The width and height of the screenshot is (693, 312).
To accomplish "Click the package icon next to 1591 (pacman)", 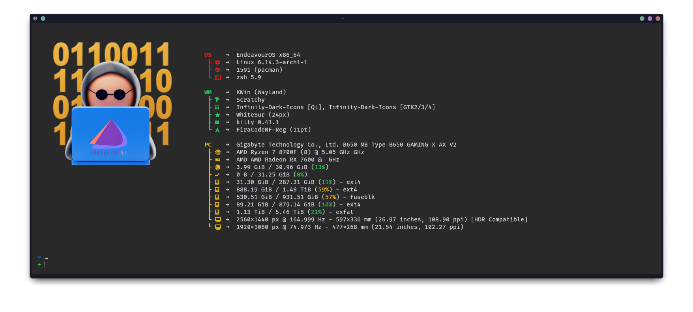I will point(217,70).
